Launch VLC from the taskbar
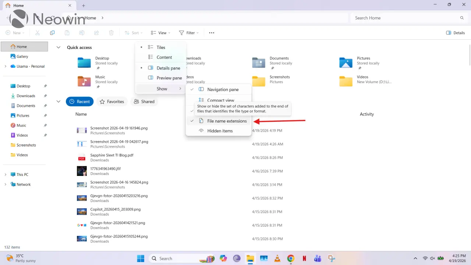The height and width of the screenshot is (265, 471). (x=277, y=258)
